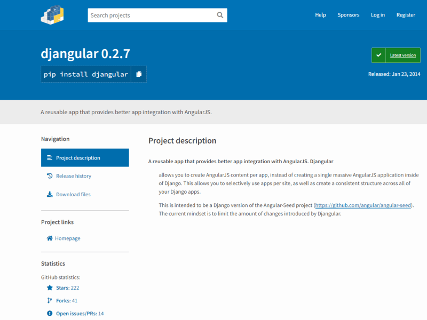Click the Released: Jan 23, 2014 text

394,74
